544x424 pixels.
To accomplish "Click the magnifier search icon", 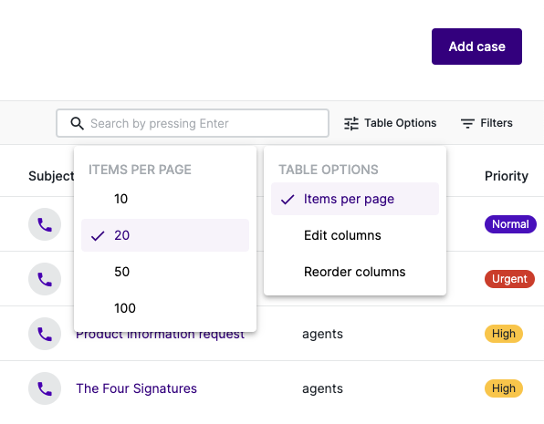I will pos(77,123).
